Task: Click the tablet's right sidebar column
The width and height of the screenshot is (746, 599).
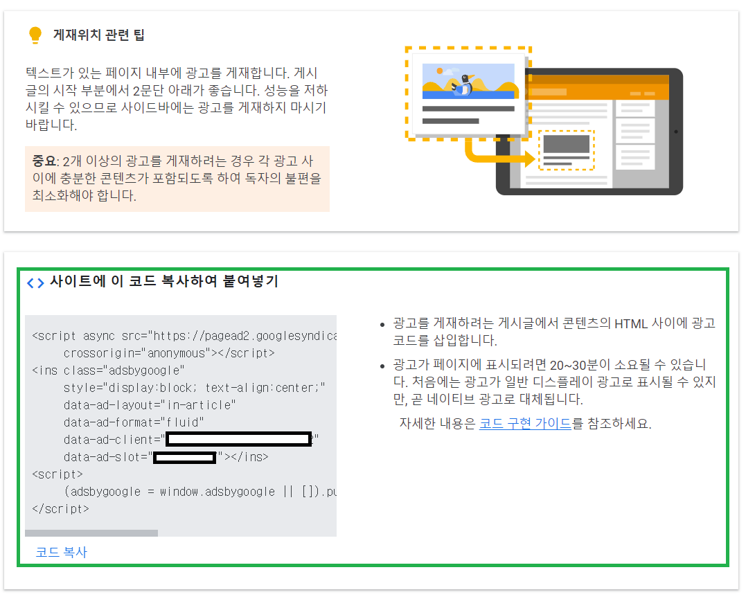Action: (x=634, y=138)
